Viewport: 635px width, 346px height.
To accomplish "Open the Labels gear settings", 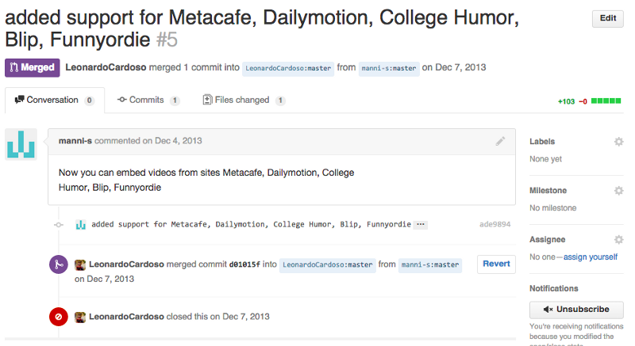I will pos(618,142).
